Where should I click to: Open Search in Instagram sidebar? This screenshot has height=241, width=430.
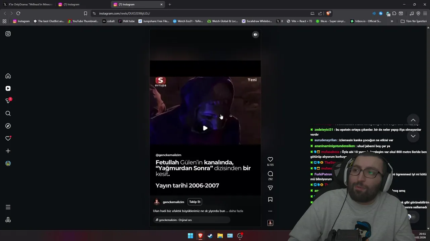click(8, 113)
